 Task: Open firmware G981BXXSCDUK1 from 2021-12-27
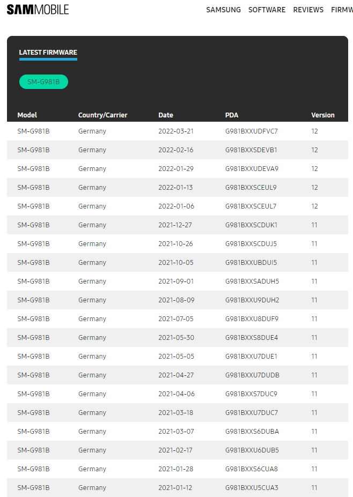pyautogui.click(x=178, y=225)
